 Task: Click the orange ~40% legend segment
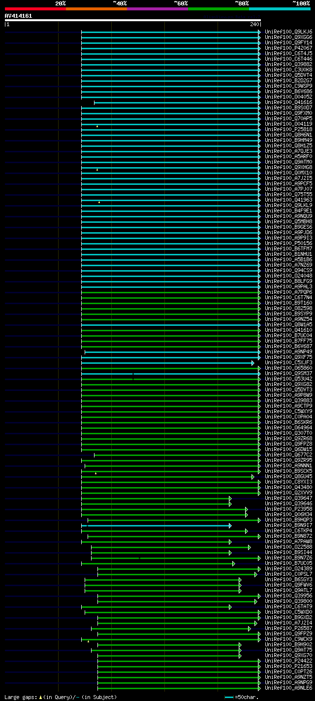(96, 9)
